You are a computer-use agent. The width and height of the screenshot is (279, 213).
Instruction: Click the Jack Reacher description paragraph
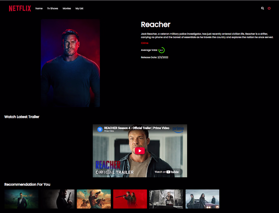click(207, 36)
